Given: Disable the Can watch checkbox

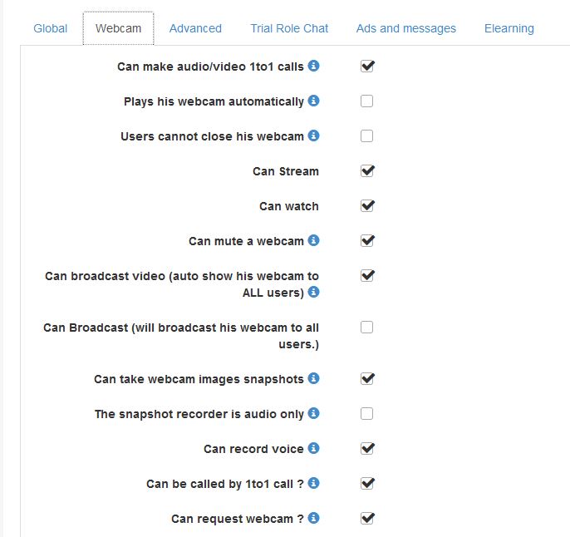Looking at the screenshot, I should pyautogui.click(x=366, y=206).
